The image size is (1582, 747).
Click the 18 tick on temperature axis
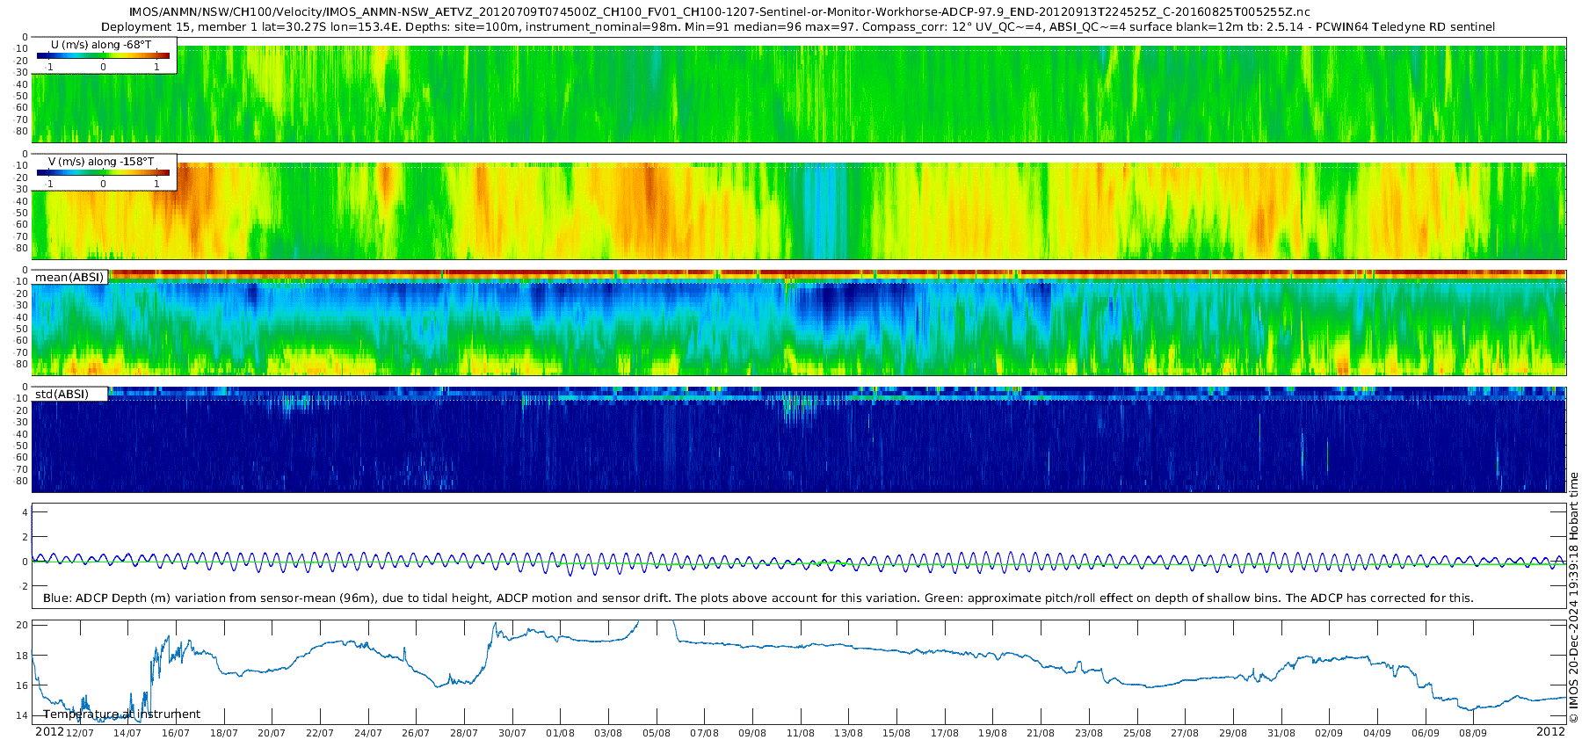pyautogui.click(x=22, y=656)
